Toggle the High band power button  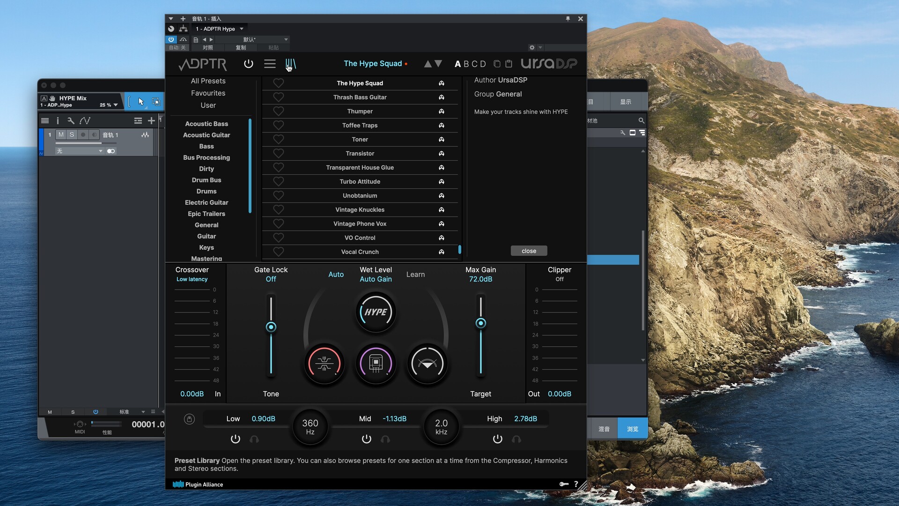[x=498, y=439]
